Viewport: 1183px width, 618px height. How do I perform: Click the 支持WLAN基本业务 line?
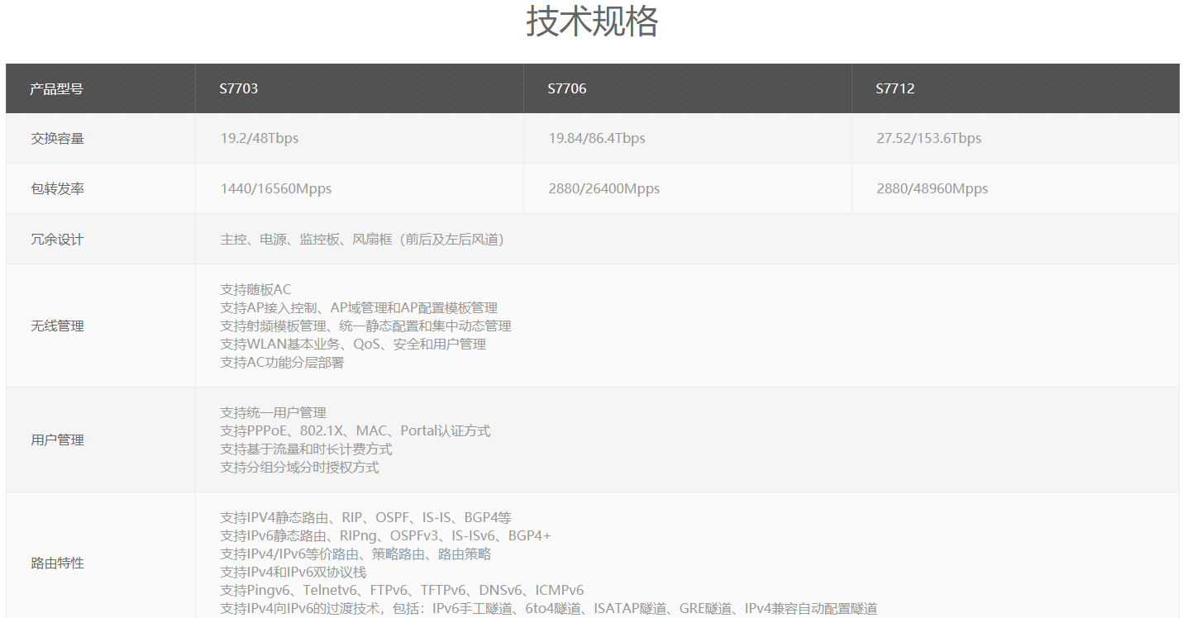pyautogui.click(x=353, y=345)
